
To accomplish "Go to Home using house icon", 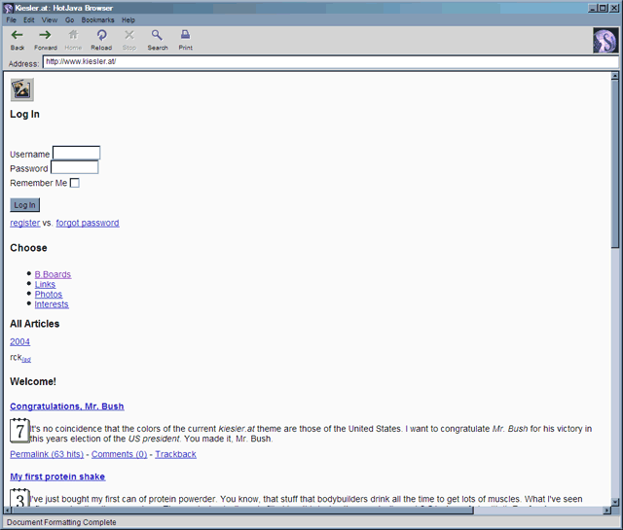I will click(x=73, y=35).
